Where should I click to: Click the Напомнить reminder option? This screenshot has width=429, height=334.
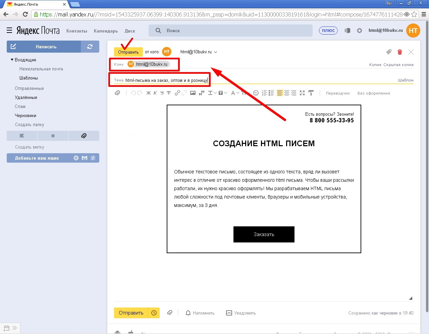click(x=200, y=313)
